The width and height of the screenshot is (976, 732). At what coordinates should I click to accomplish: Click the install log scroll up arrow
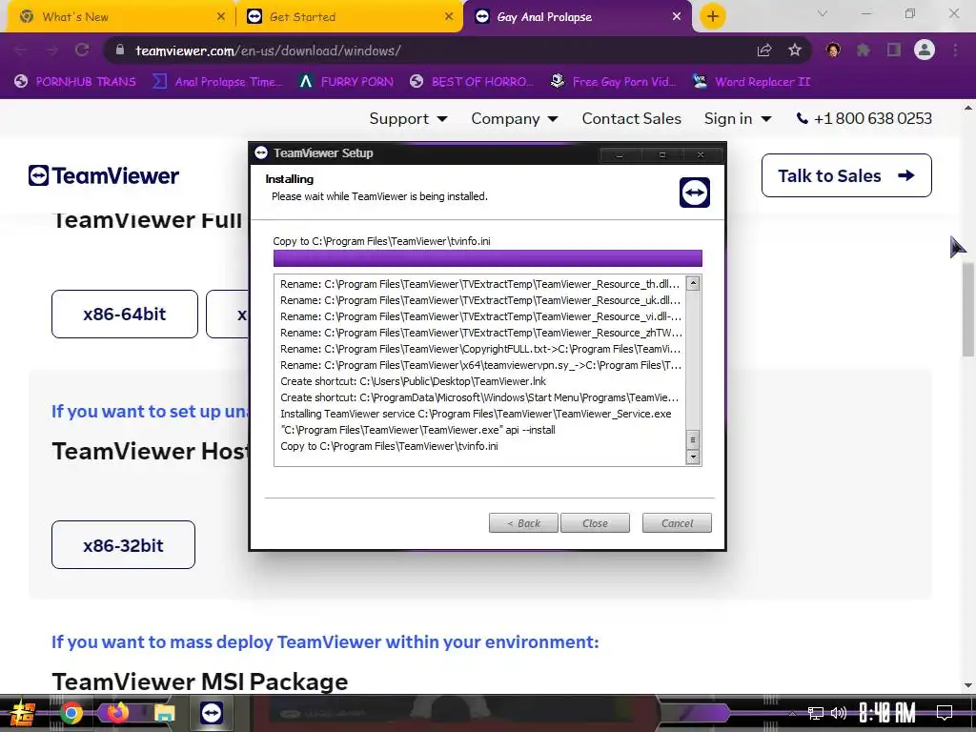point(693,283)
